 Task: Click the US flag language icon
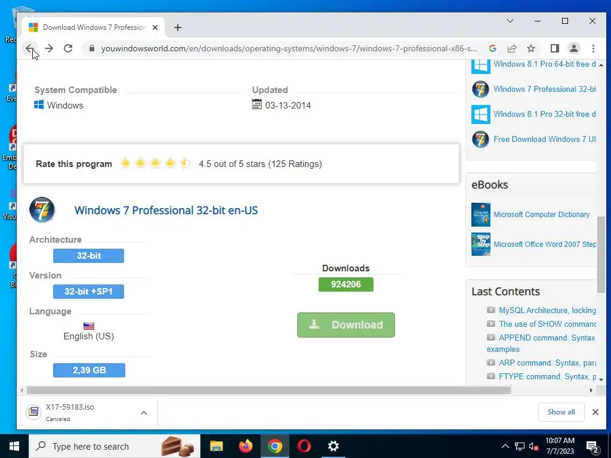point(89,326)
